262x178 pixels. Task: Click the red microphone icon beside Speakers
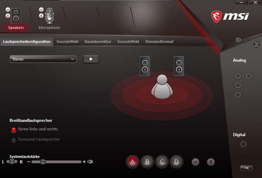click(8, 16)
